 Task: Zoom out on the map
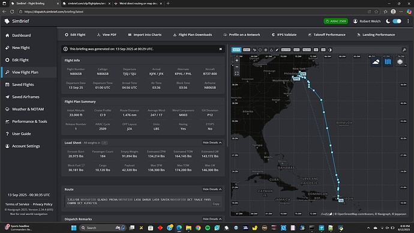(x=237, y=67)
